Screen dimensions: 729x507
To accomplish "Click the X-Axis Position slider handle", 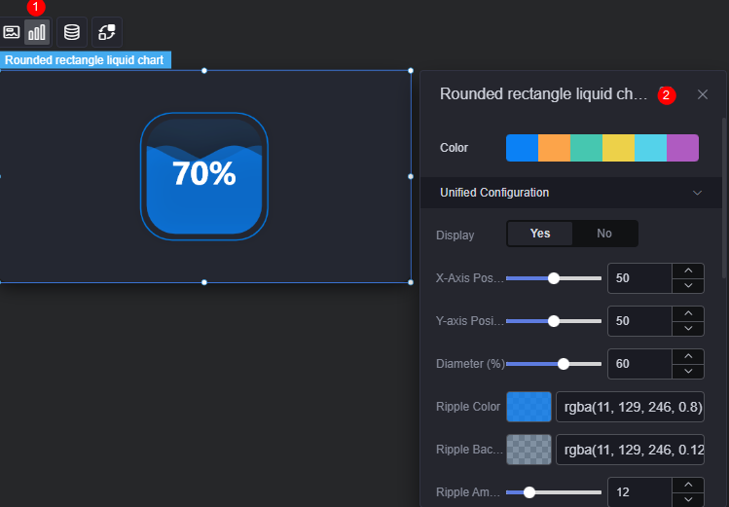I will pyautogui.click(x=553, y=278).
